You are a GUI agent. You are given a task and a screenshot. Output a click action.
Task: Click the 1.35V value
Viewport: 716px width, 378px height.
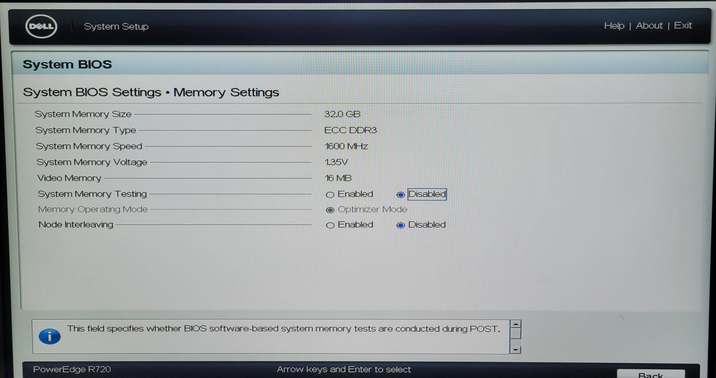point(336,162)
